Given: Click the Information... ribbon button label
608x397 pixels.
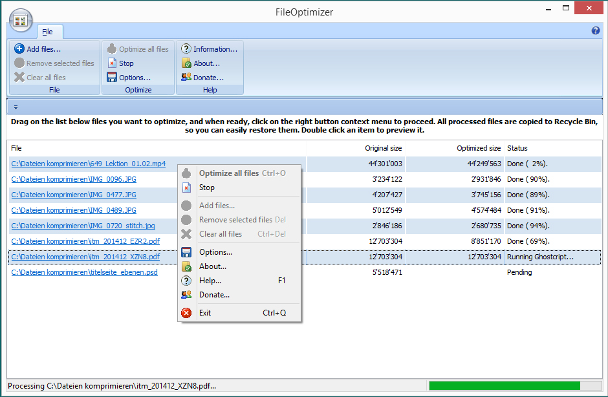Looking at the screenshot, I should coord(215,49).
